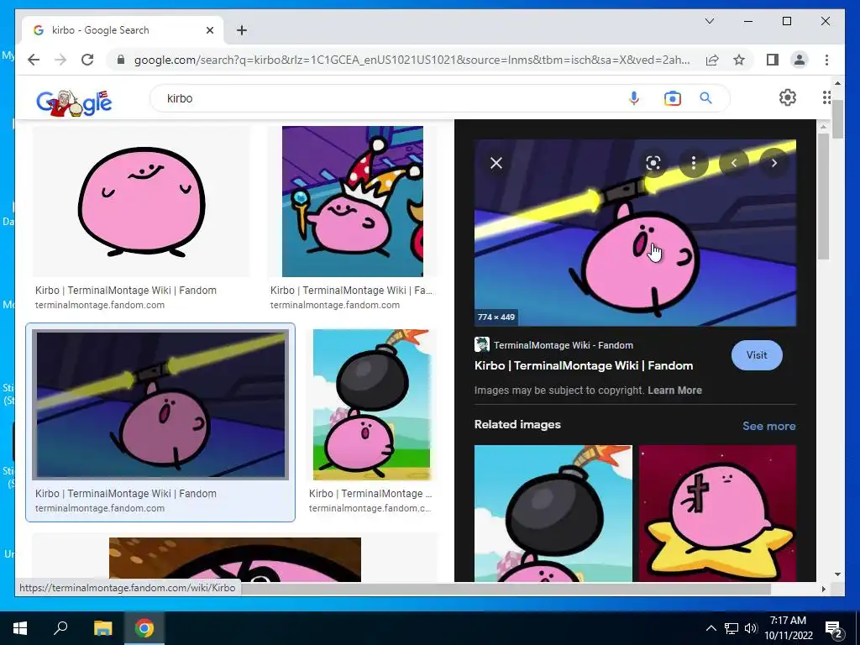This screenshot has width=860, height=645.
Task: Click TerminalMontage Wiki - Fandom source label
Action: coord(564,345)
